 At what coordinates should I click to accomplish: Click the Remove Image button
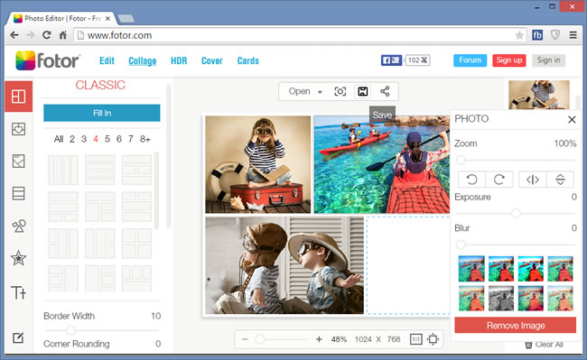515,325
